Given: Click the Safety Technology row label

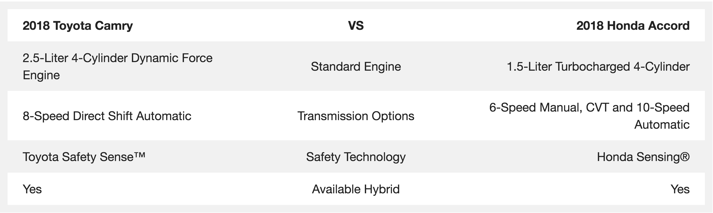Looking at the screenshot, I should [356, 157].
